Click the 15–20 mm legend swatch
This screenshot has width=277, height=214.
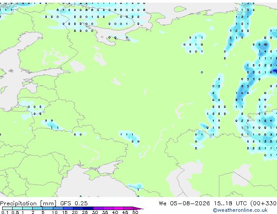coord(68,208)
